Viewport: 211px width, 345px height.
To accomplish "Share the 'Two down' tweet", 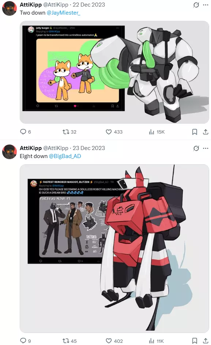I will point(206,132).
